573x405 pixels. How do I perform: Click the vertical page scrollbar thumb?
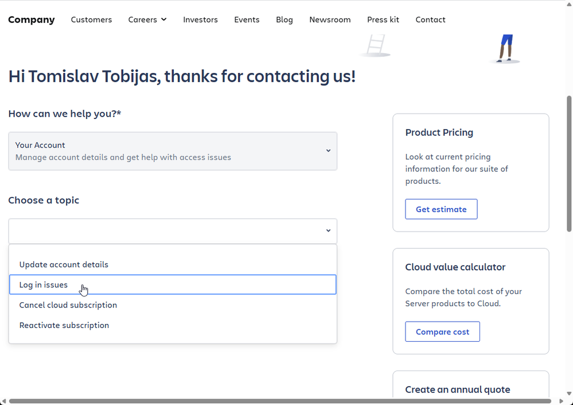coord(568,164)
